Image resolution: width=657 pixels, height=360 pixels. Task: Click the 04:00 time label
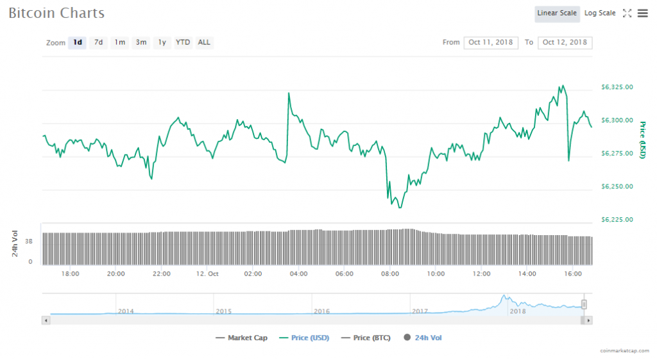tap(299, 274)
